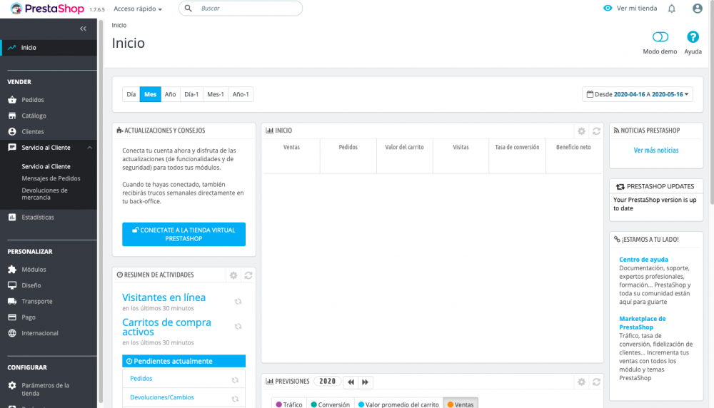Image resolution: width=714 pixels, height=408 pixels.
Task: Open Acceso rápido dropdown
Action: point(138,9)
